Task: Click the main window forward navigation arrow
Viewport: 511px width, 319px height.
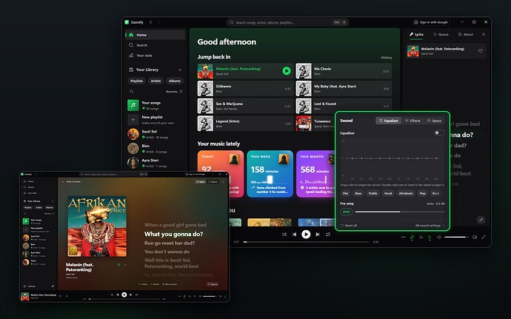Action: [160, 22]
